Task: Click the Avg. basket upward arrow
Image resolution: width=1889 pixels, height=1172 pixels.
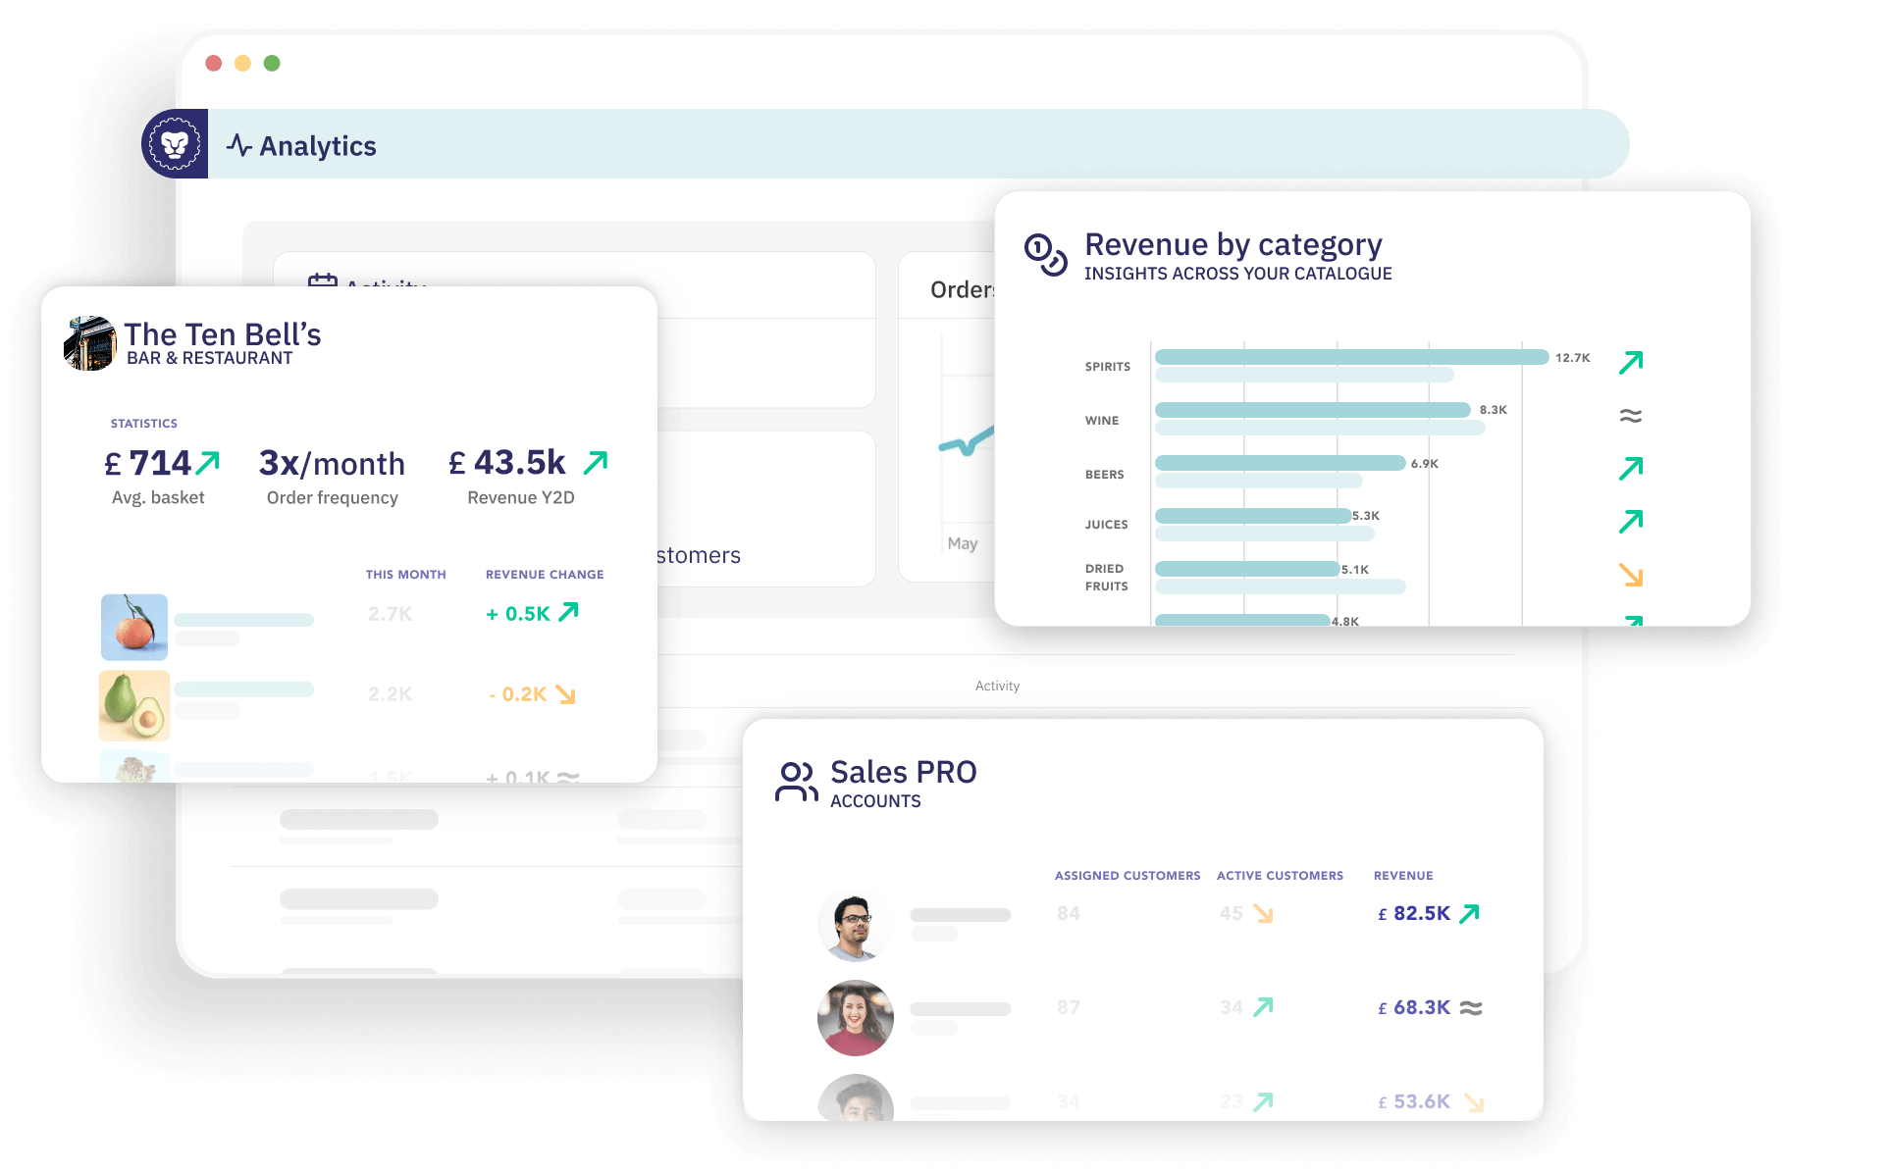Action: (x=208, y=462)
